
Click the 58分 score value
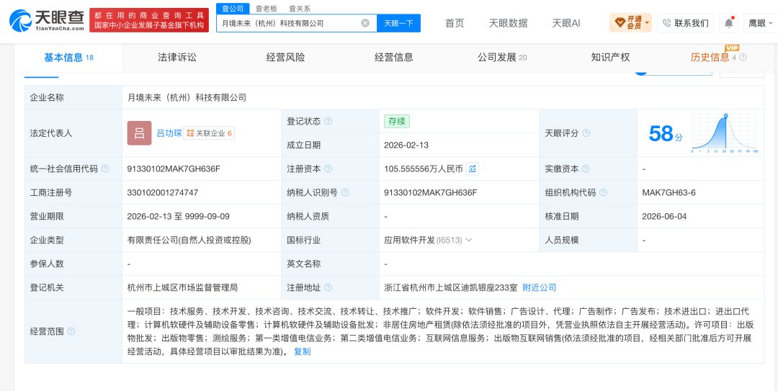[666, 133]
